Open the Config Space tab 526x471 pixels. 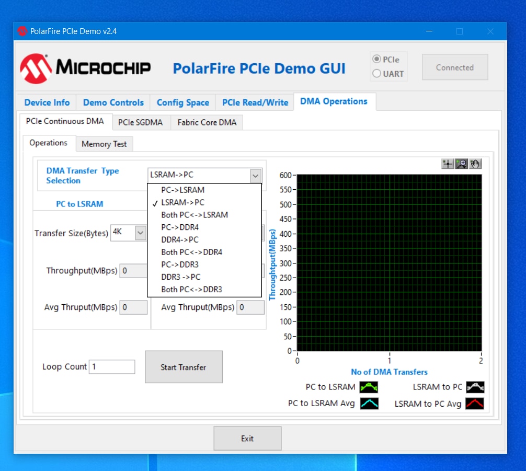coord(183,102)
